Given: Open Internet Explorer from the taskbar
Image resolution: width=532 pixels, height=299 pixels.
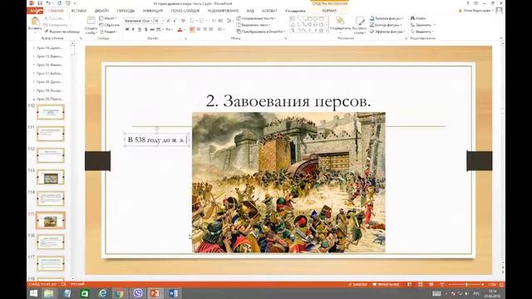Looking at the screenshot, I should 102,293.
